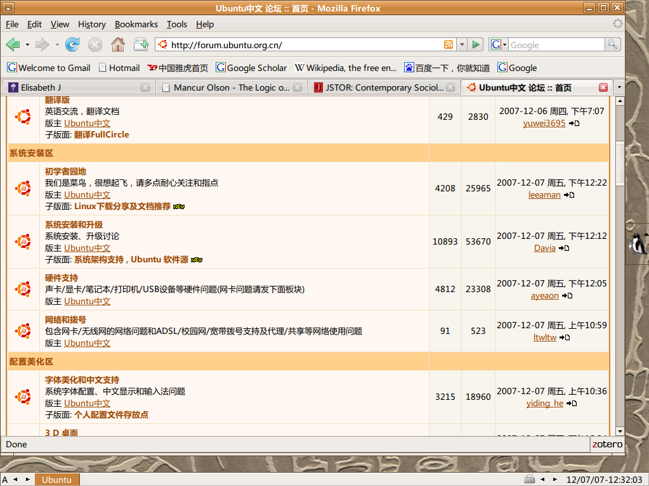Expand the URL history dropdown

(462, 44)
